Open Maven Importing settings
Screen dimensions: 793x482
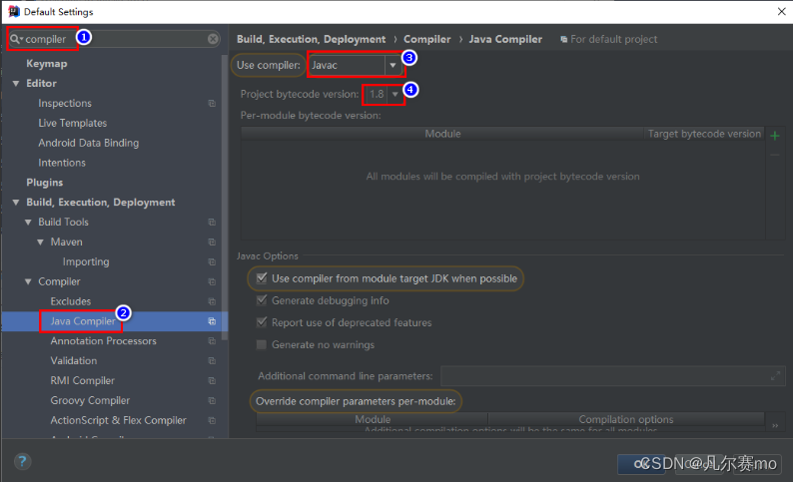pos(86,261)
